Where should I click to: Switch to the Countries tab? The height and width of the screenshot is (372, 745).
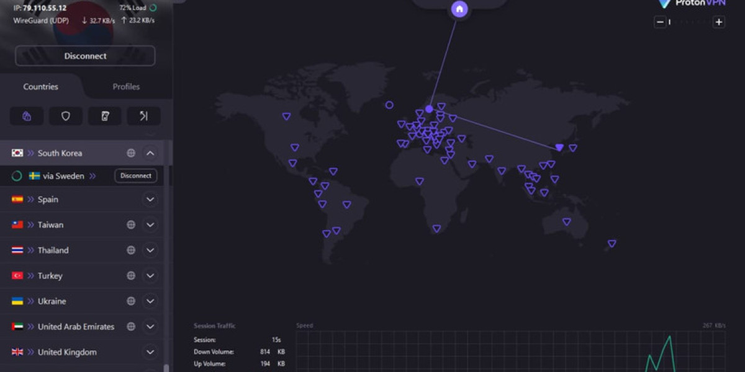pos(40,86)
